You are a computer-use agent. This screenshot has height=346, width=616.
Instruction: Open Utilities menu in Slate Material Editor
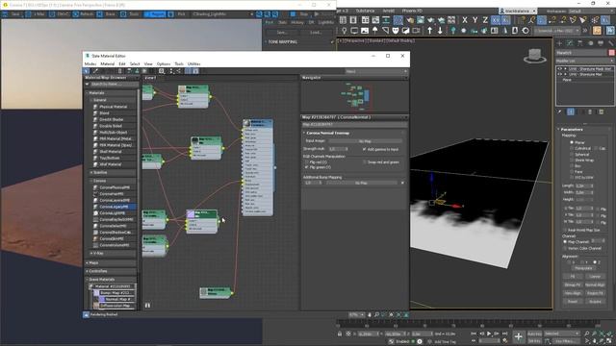[x=193, y=64]
